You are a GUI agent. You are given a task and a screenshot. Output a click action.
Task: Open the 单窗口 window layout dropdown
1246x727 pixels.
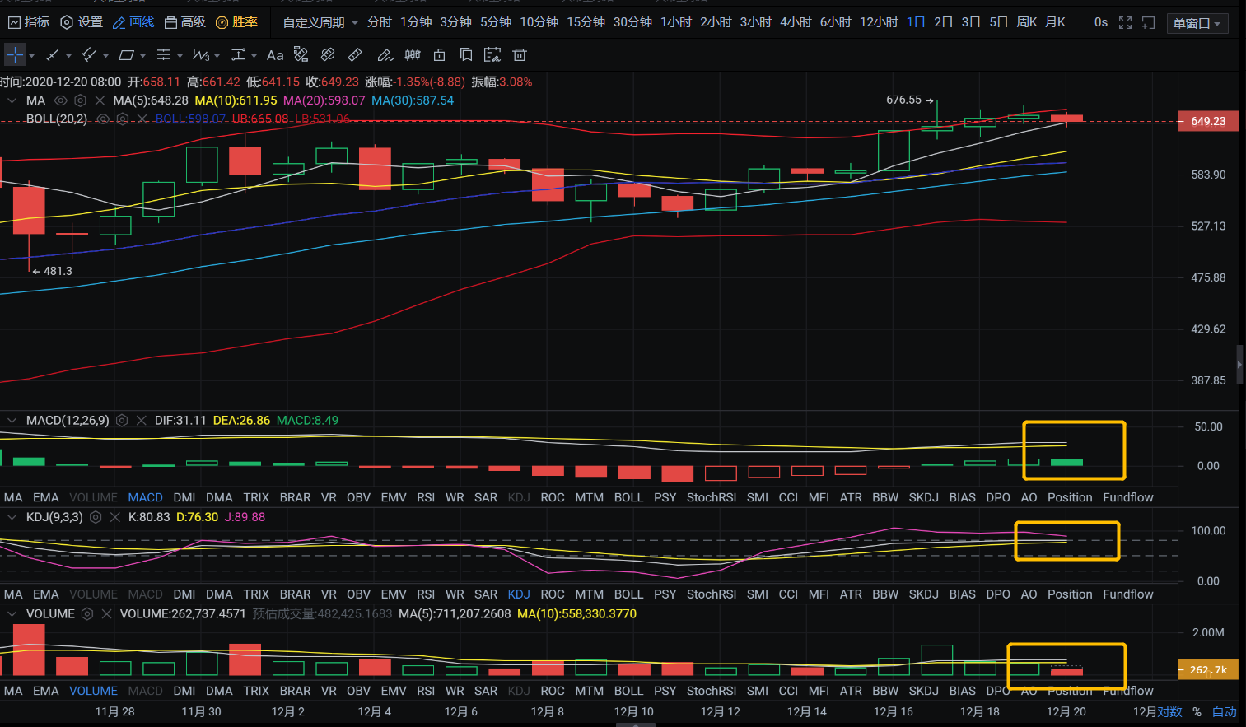pyautogui.click(x=1197, y=23)
